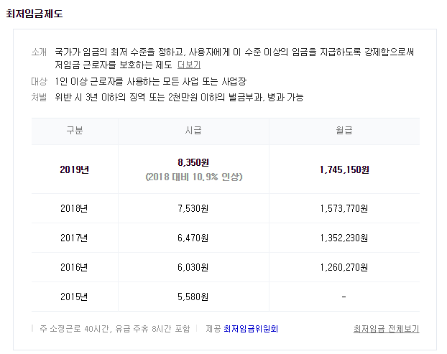This screenshot has height=354, width=447.
Task: Click the 6,470원 hourly wage
Action: click(x=193, y=238)
